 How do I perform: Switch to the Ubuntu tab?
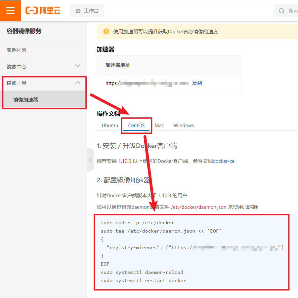[110, 126]
